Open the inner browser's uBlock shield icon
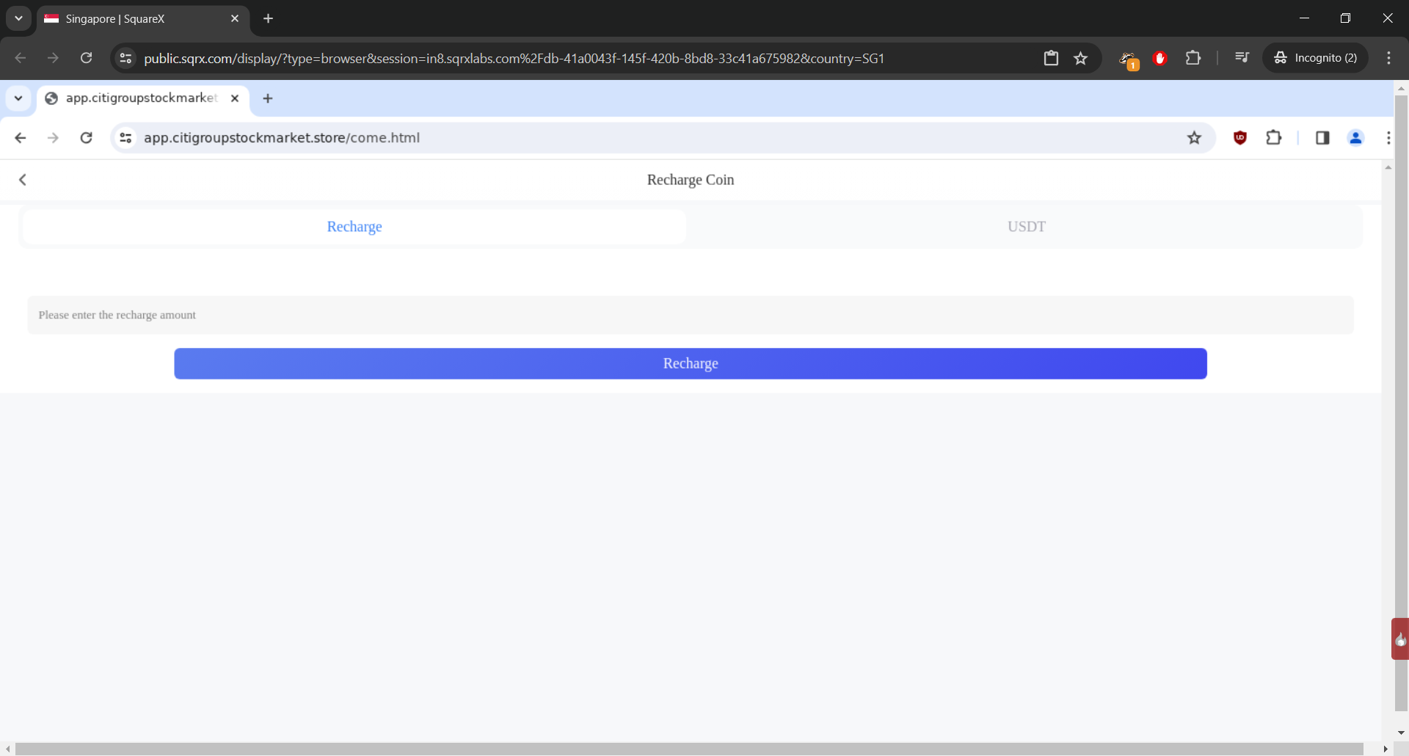 (x=1240, y=138)
